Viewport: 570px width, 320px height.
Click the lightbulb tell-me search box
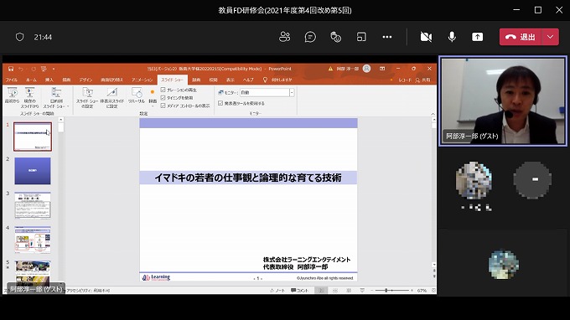click(x=277, y=80)
